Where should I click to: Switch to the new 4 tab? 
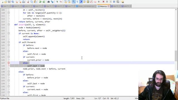[x=27, y=6]
